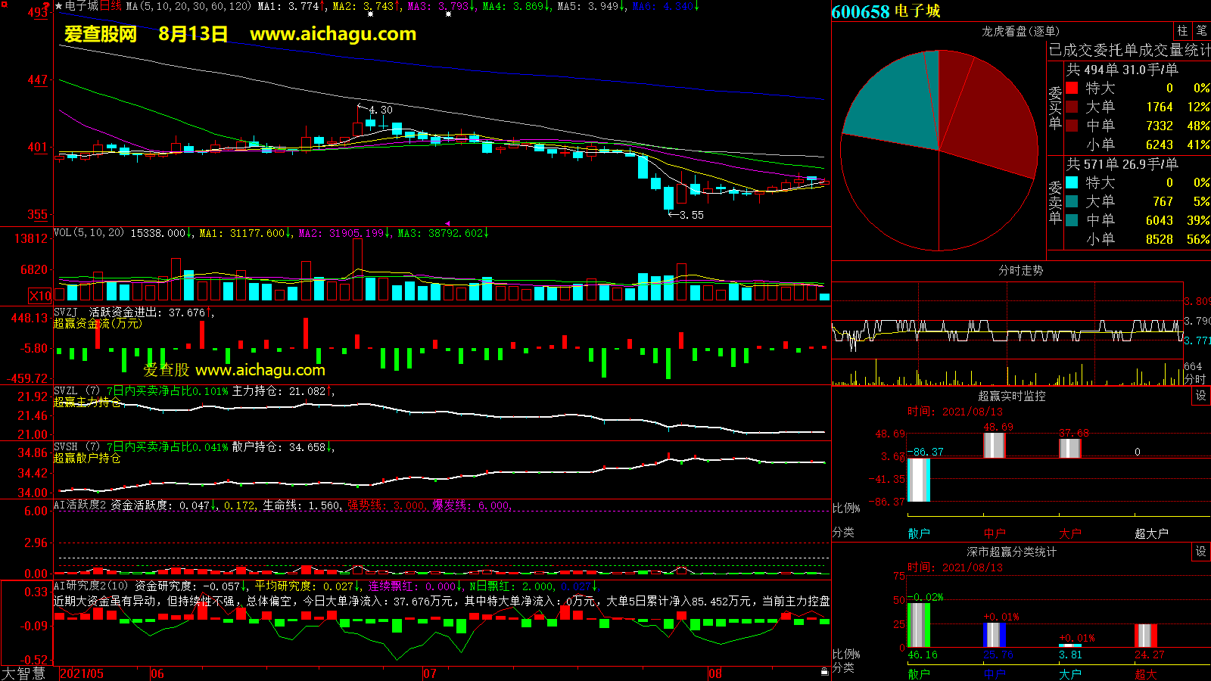Screen dimensions: 1211x681
Task: Click the 07 month marker on timeline
Action: (x=430, y=673)
